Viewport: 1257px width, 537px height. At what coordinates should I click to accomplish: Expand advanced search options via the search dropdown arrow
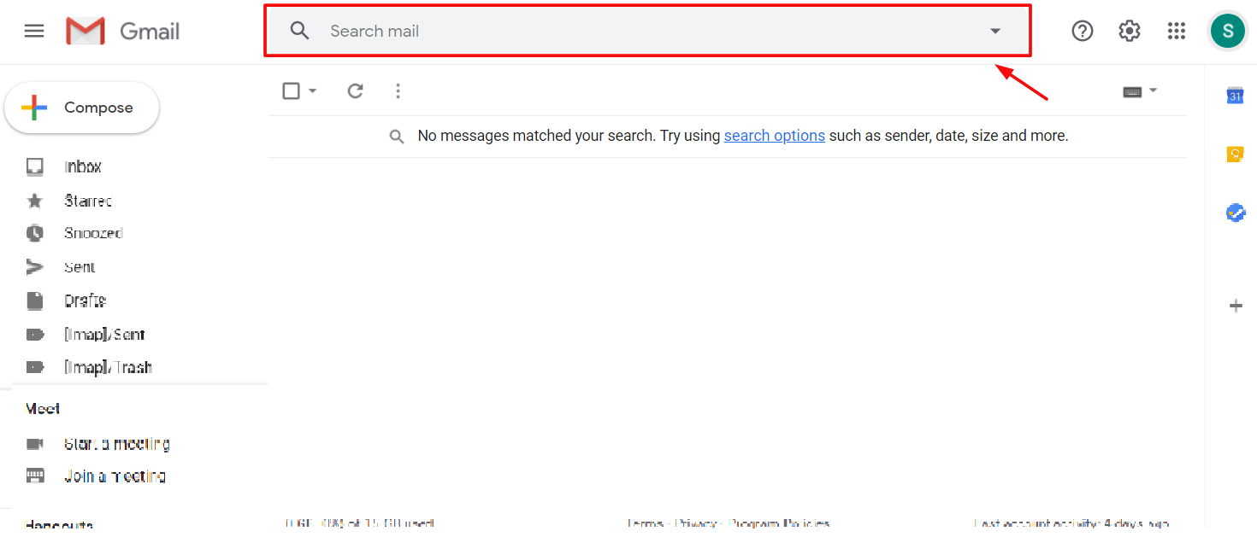(994, 31)
